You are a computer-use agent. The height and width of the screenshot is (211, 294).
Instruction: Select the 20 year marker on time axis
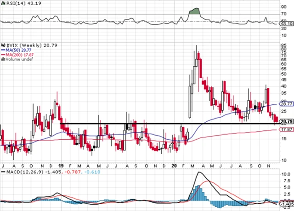174,164
